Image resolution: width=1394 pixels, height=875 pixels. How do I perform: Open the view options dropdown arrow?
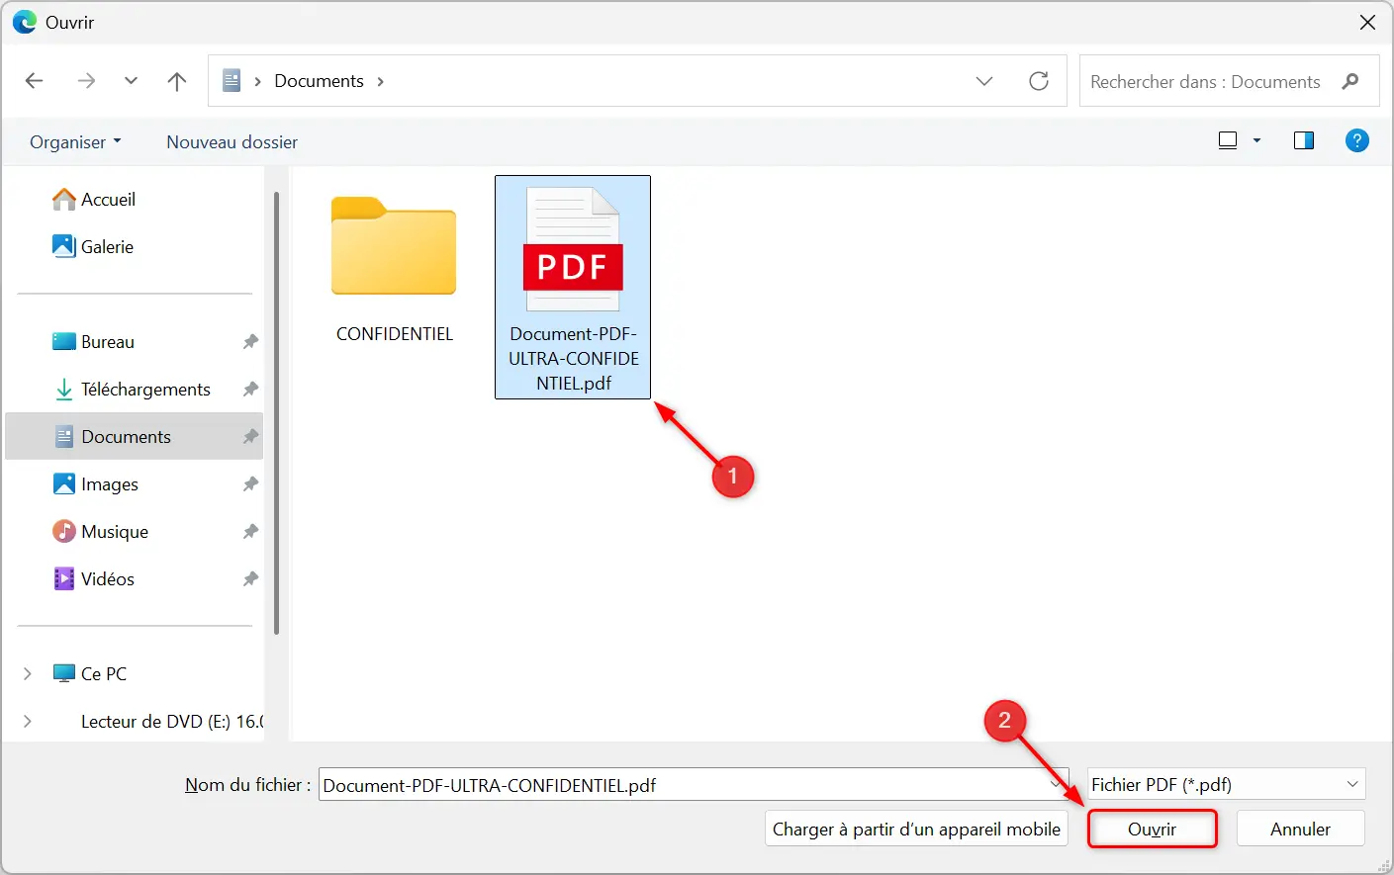click(x=1257, y=140)
